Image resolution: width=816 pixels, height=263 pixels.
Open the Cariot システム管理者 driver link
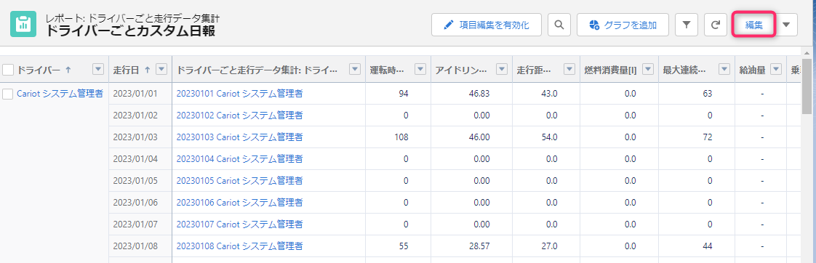pyautogui.click(x=60, y=94)
